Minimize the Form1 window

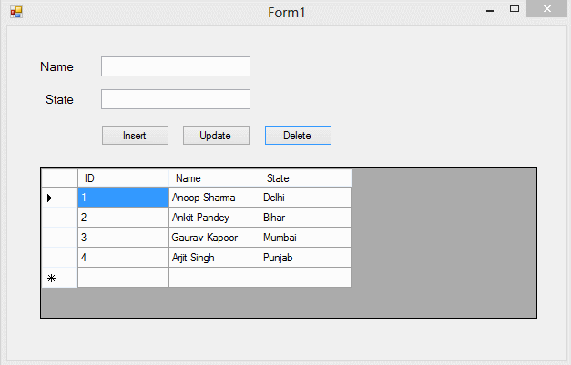(x=490, y=11)
